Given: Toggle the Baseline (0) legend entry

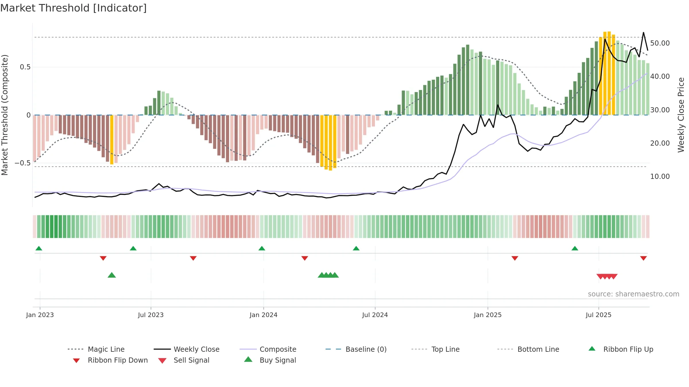Looking at the screenshot, I should (356, 349).
